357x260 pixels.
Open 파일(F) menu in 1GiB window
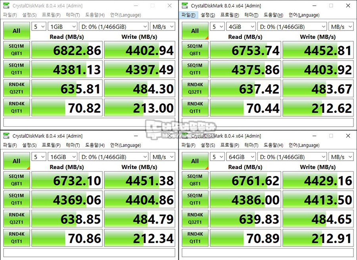10,15
